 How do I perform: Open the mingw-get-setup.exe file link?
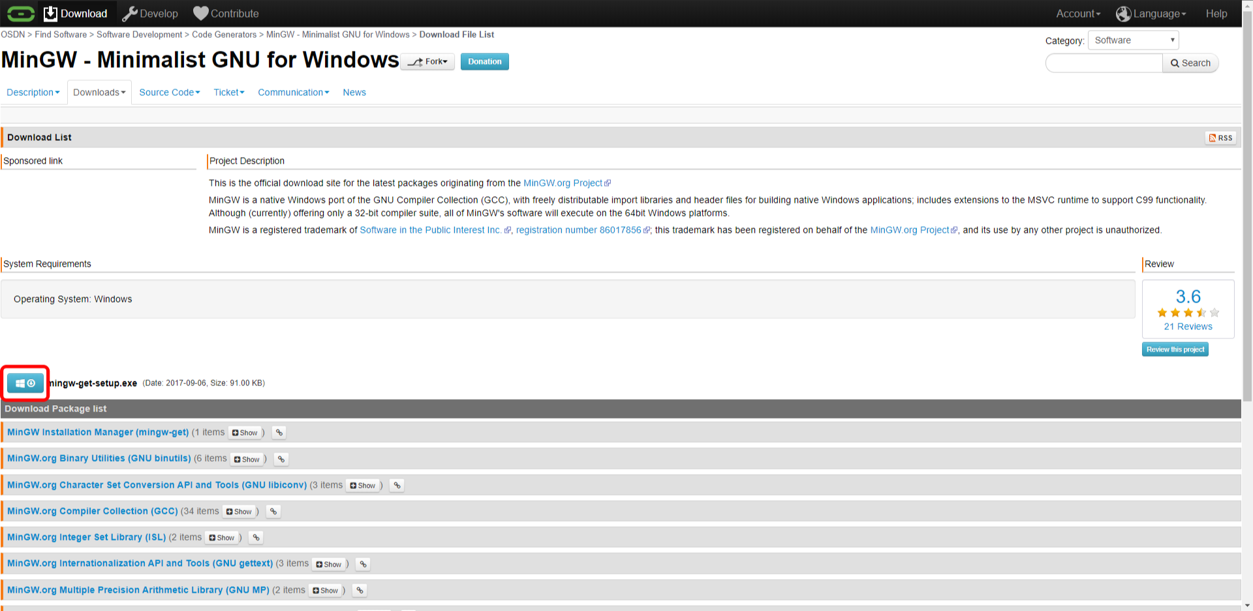[93, 383]
